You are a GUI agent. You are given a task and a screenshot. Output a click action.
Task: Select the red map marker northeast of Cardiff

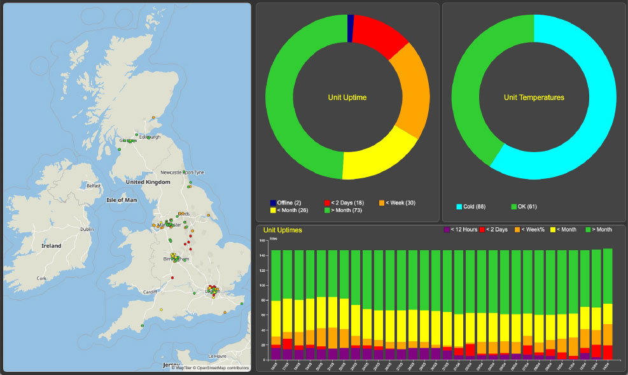coord(172,278)
